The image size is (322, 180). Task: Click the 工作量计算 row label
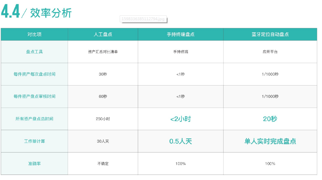tap(34, 141)
